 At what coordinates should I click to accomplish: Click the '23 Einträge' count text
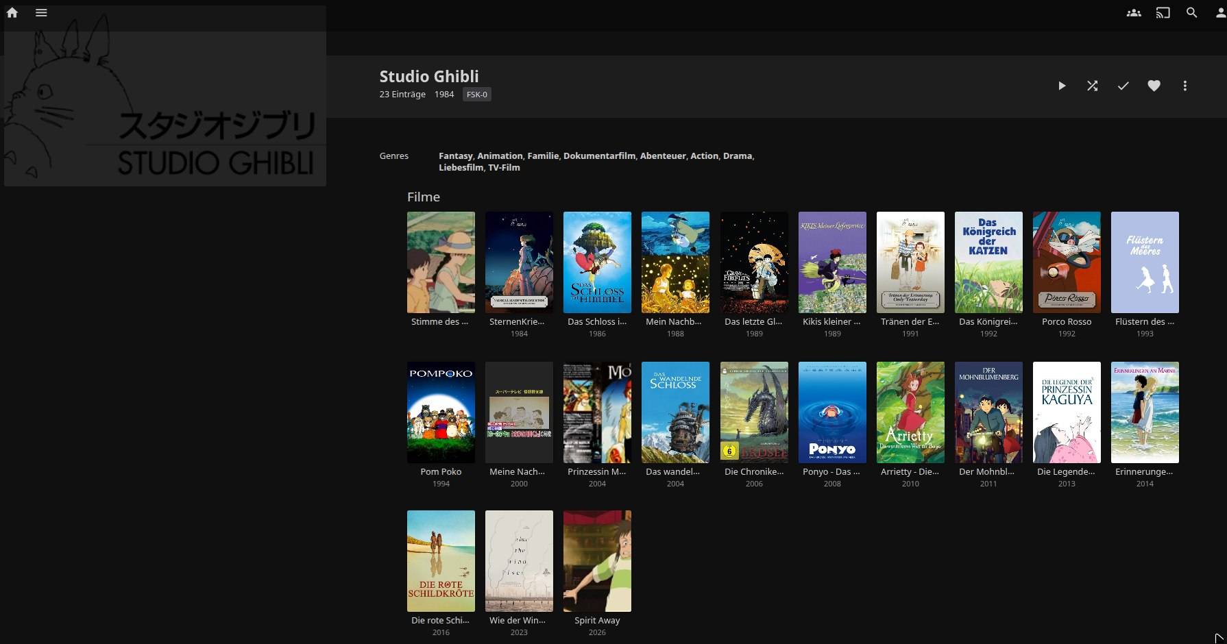point(402,94)
